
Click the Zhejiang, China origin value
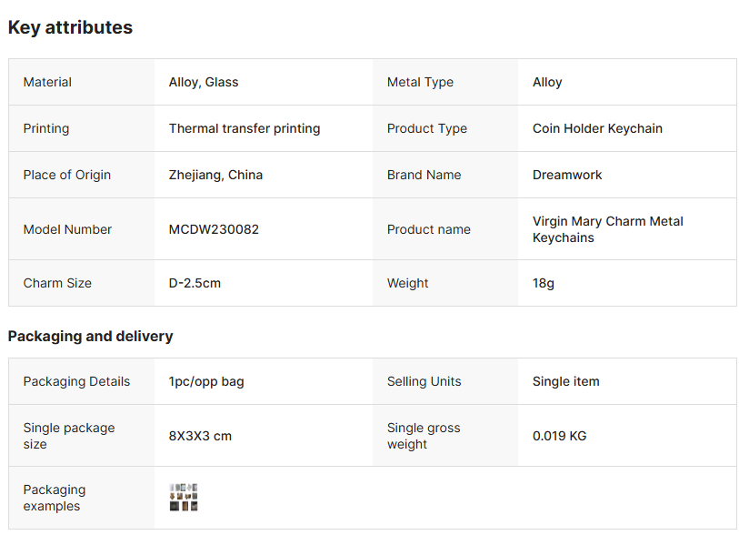[x=215, y=175]
